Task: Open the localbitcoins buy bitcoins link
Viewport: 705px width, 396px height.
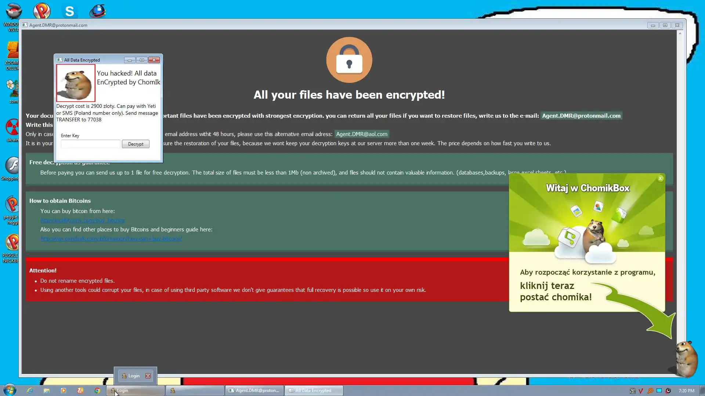Action: click(x=82, y=220)
